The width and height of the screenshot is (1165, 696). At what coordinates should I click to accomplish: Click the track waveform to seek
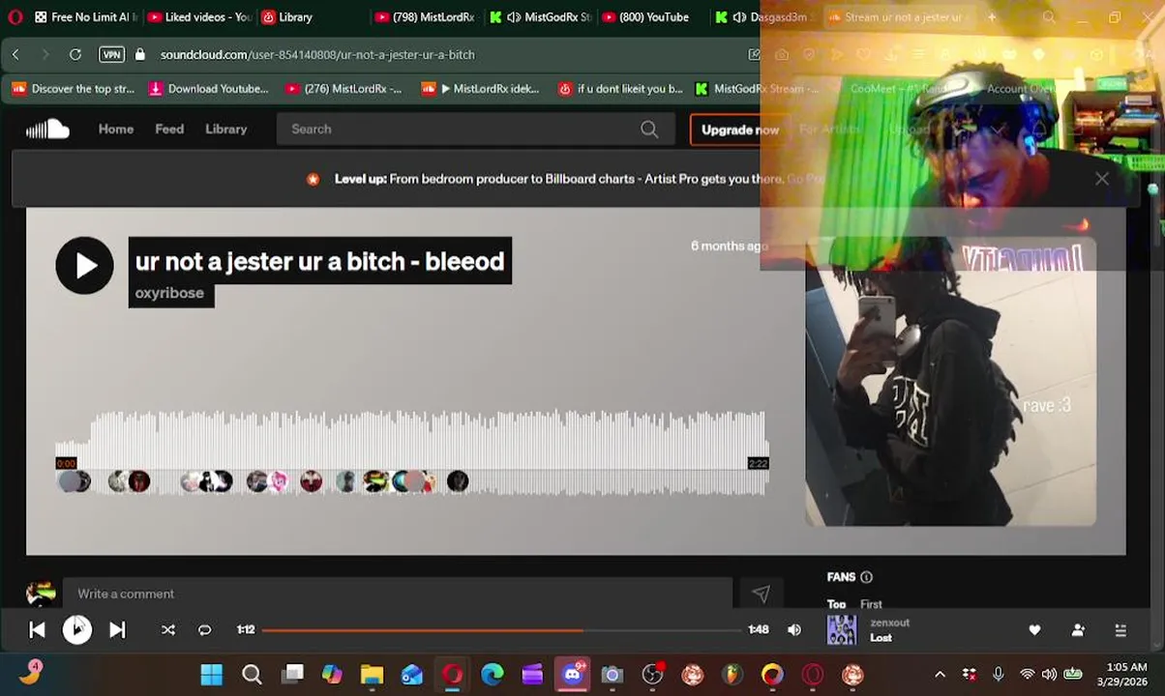click(x=411, y=452)
